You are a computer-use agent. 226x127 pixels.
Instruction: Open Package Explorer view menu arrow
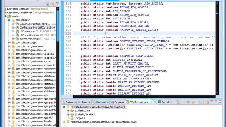(x=57, y=3)
